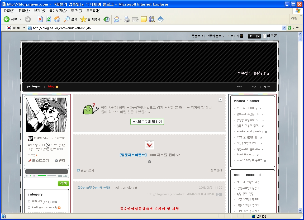This screenshot has height=220, width=304.
Task: Click the Print icon in the toolbar
Action: (x=127, y=19)
